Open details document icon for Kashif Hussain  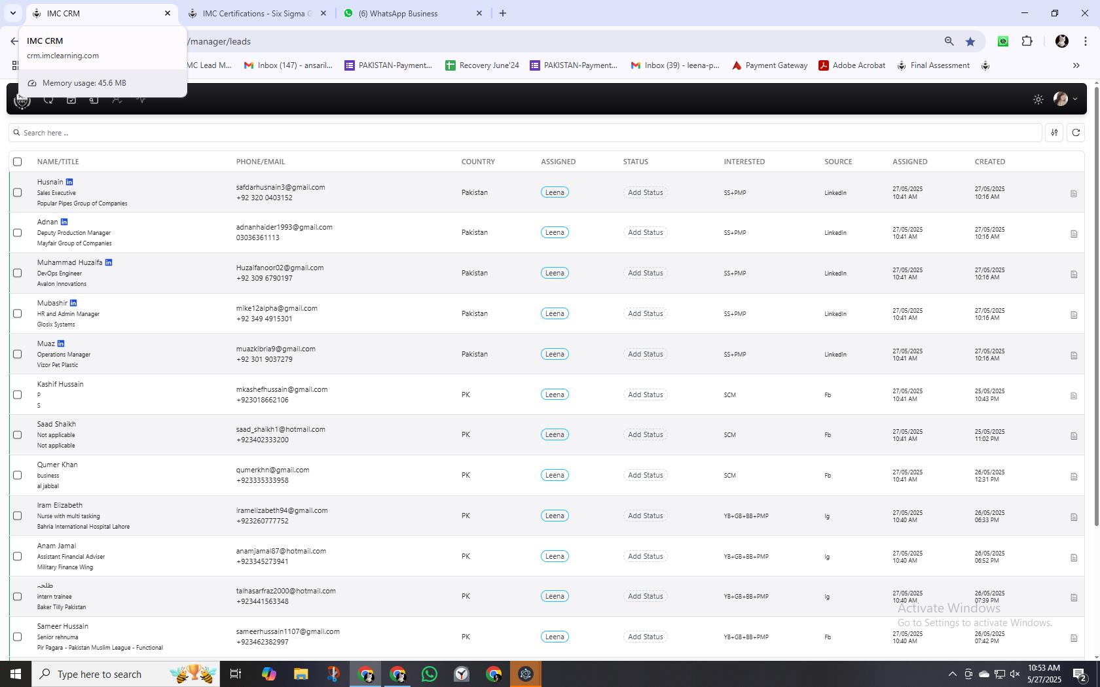(x=1074, y=396)
